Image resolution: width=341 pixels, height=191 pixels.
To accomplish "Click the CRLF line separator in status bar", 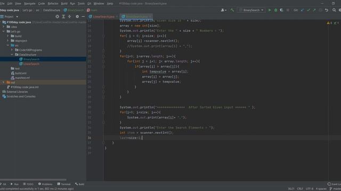I will (x=300, y=189).
